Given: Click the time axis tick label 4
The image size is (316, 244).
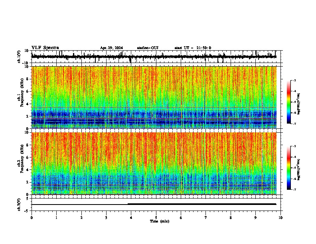Looking at the screenshot, I should (131, 218).
